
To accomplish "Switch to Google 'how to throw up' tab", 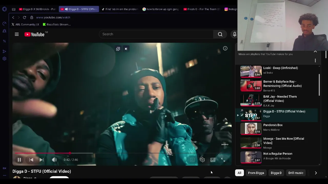I will pos(161,9).
